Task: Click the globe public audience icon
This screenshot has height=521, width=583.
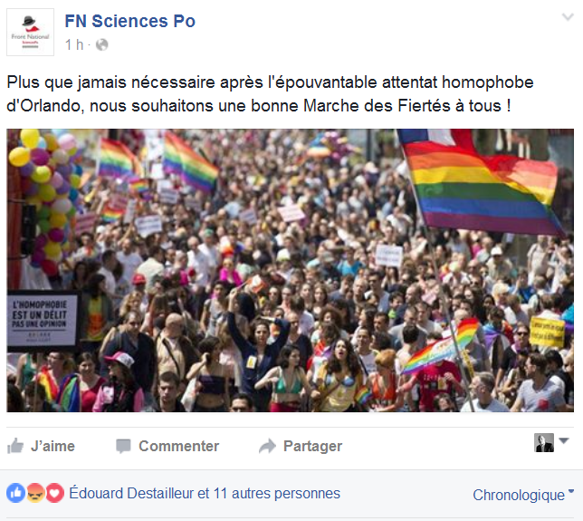Action: tap(101, 44)
